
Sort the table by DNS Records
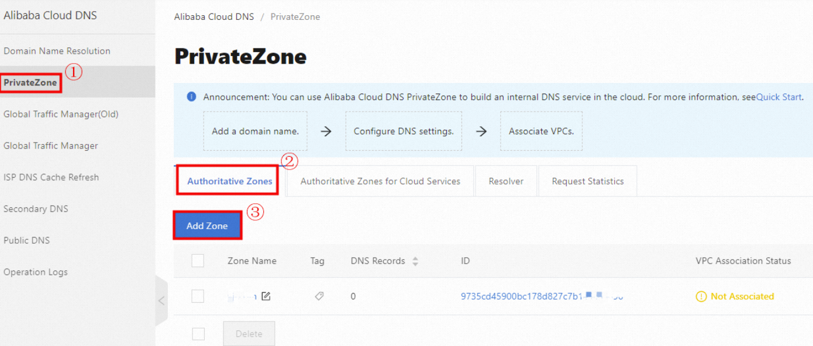tap(415, 261)
